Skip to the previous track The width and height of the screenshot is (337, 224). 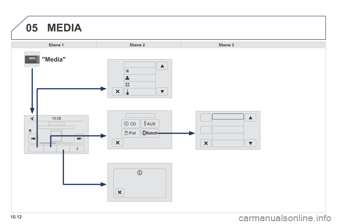click(33, 139)
